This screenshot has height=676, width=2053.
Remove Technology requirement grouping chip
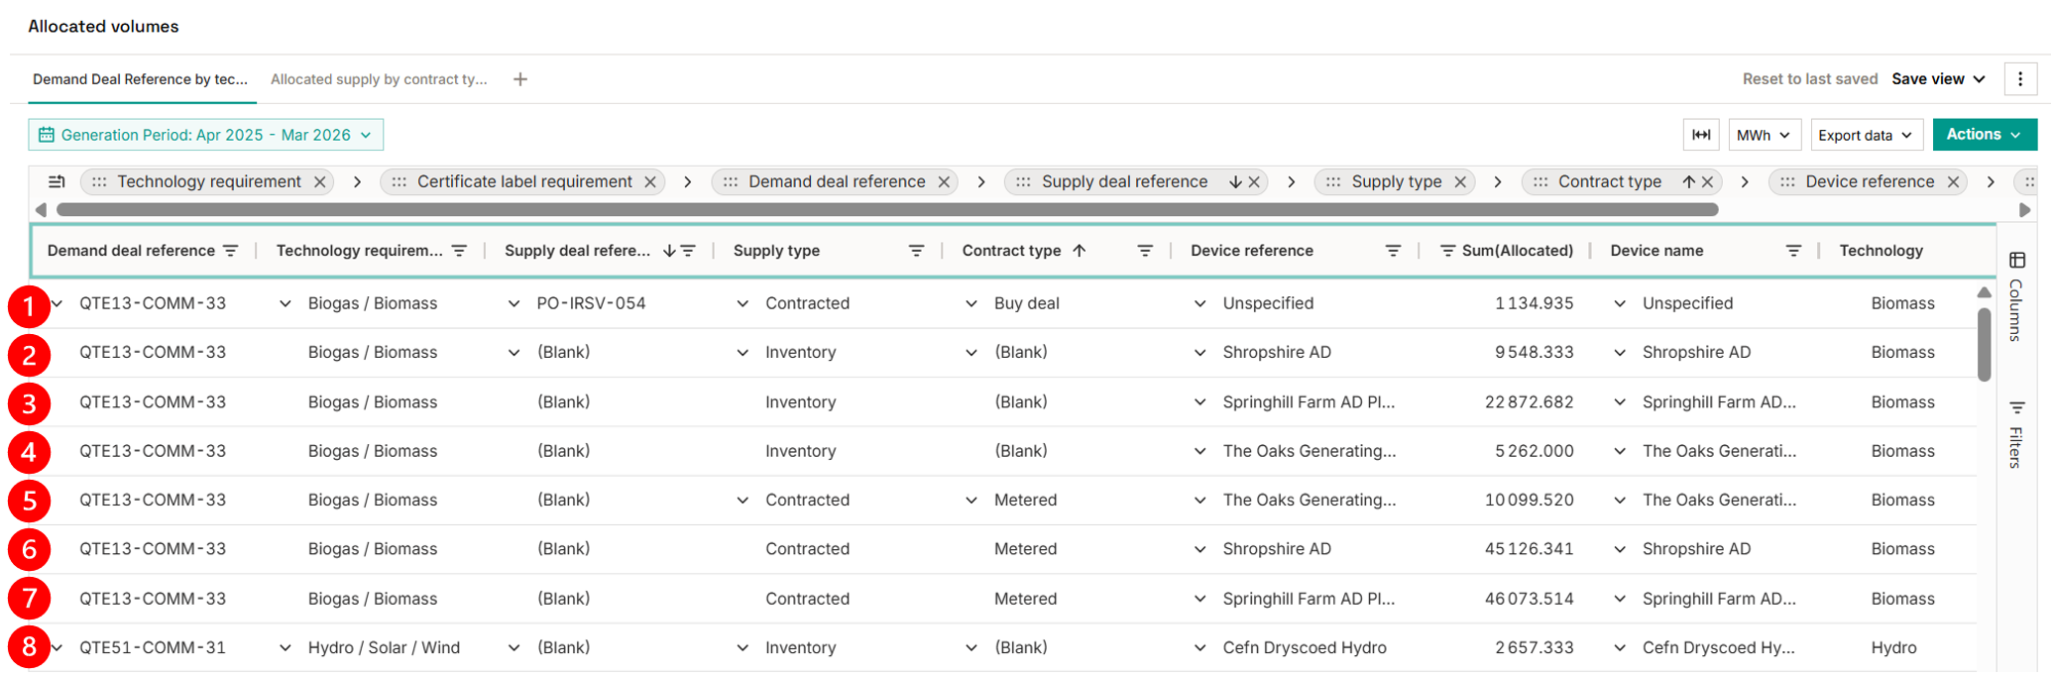tap(320, 182)
